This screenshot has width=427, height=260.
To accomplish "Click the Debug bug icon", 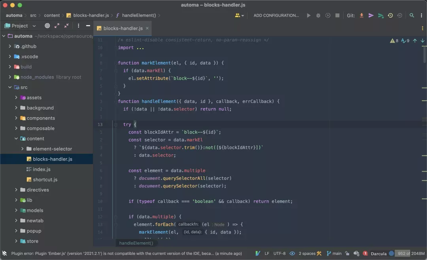I will (x=318, y=15).
